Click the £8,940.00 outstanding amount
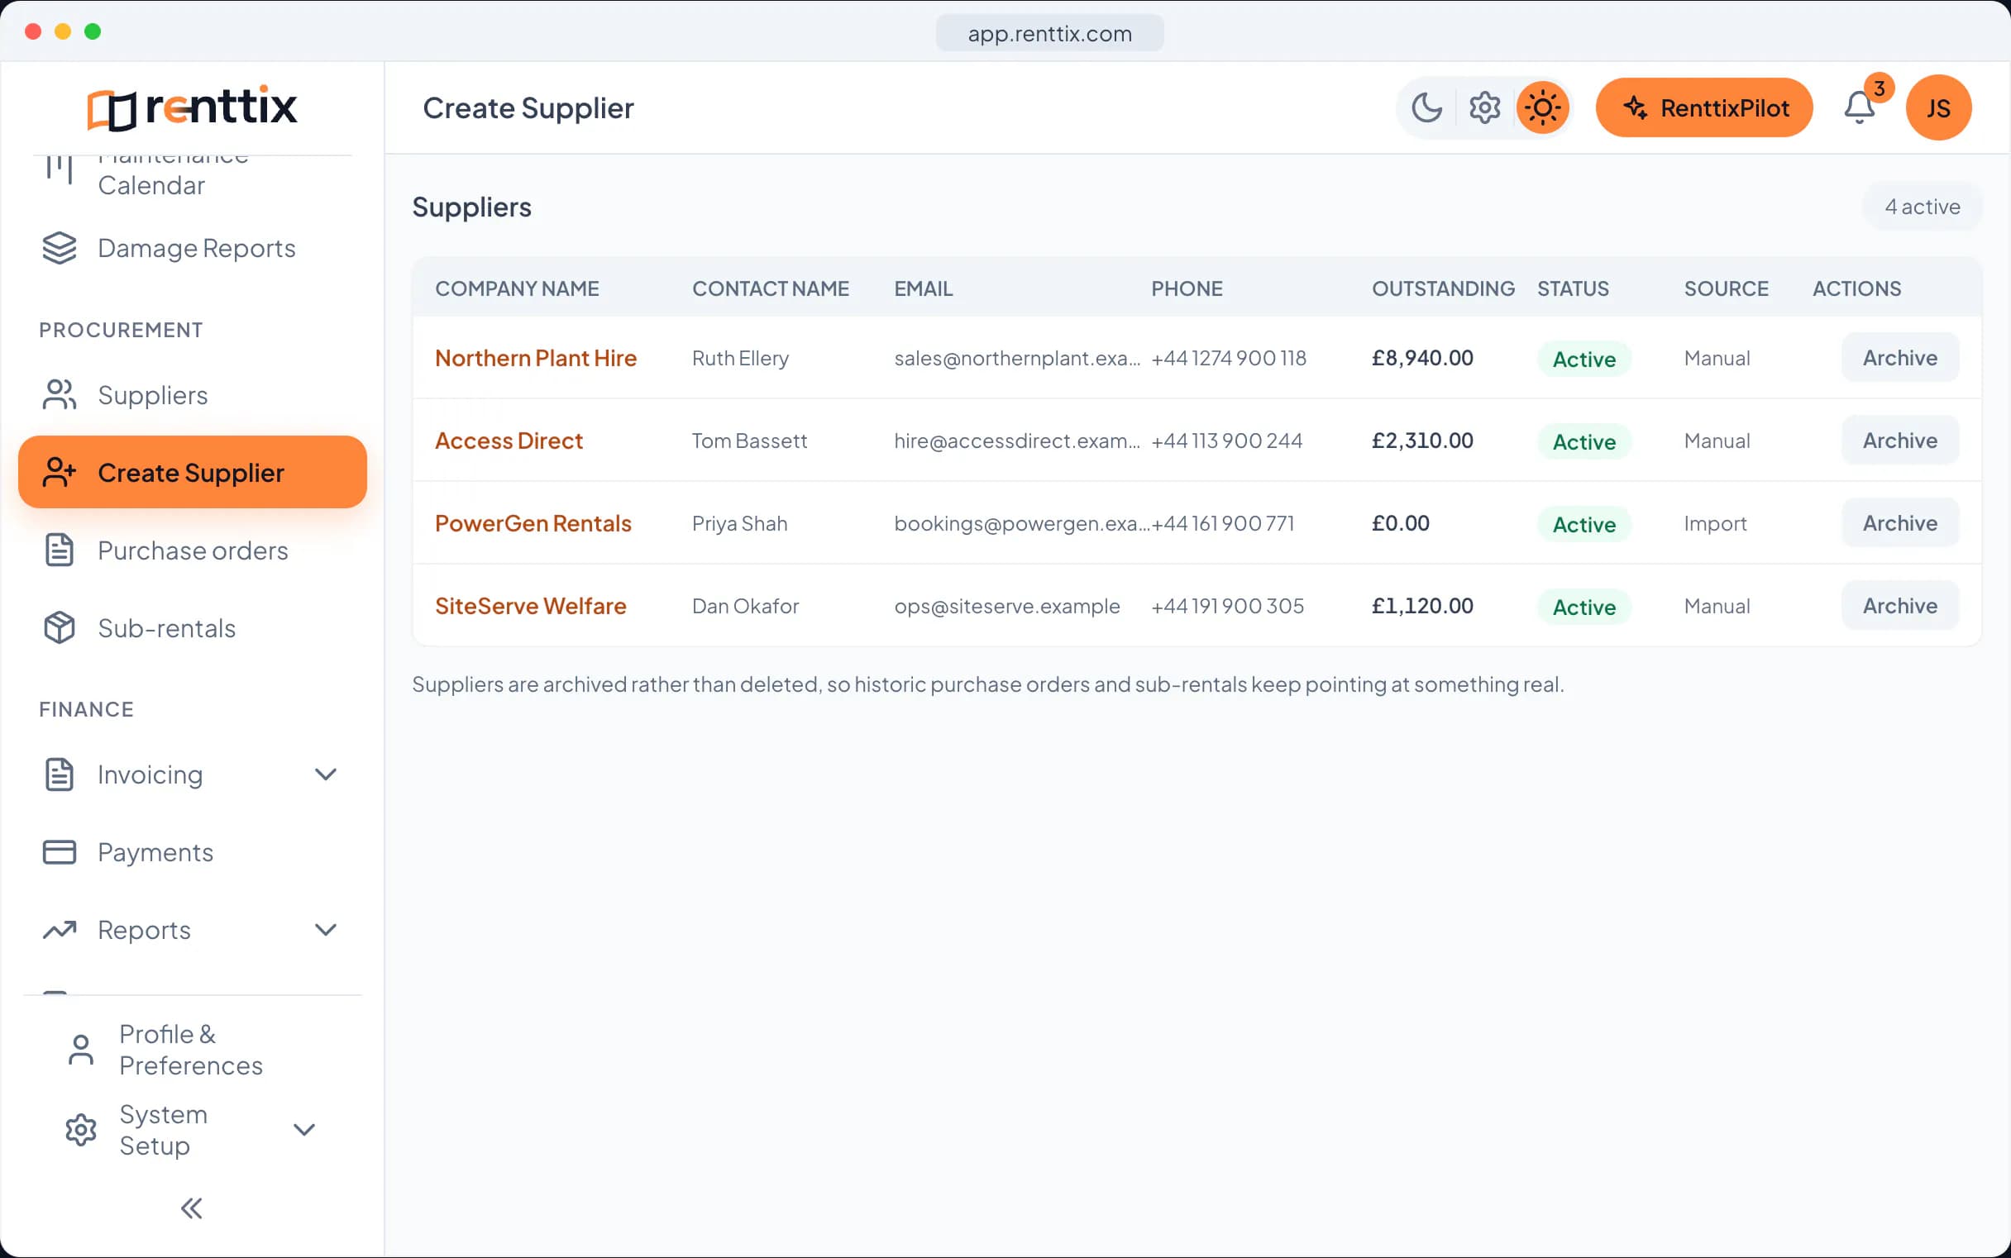 tap(1422, 358)
